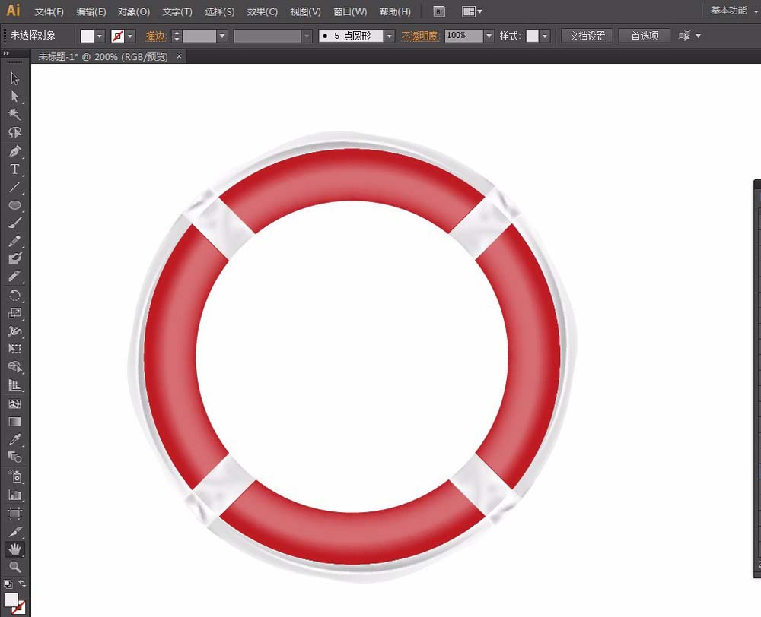
Task: Select the Pen tool
Action: (x=14, y=151)
